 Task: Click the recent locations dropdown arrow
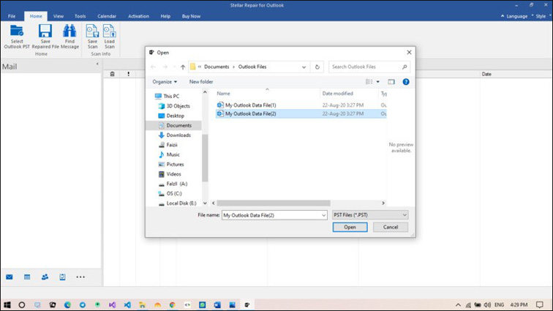click(x=174, y=67)
